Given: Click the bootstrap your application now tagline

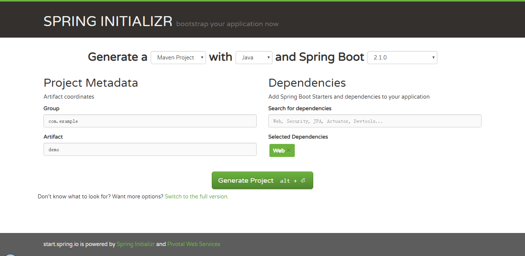Looking at the screenshot, I should click(x=227, y=24).
